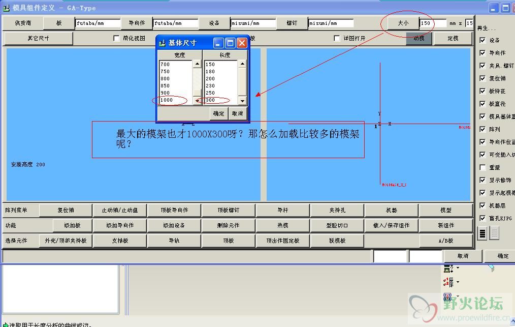
Task: Click the mold component query icon with question mark
Action: 448,269
